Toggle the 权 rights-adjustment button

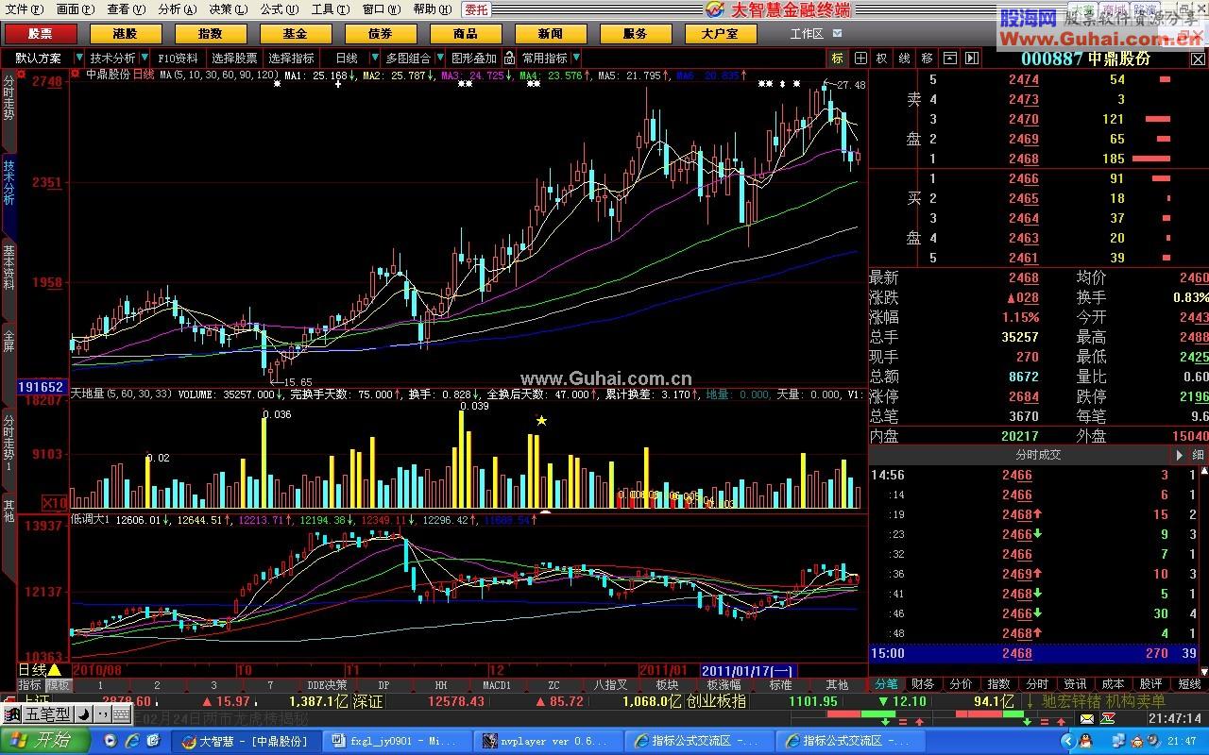pyautogui.click(x=881, y=58)
